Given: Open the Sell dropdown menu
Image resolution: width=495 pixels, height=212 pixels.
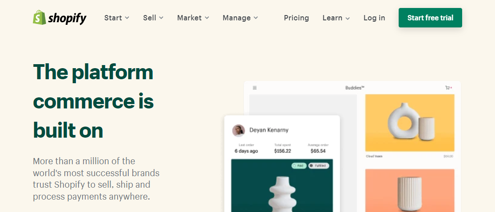Looking at the screenshot, I should 153,18.
